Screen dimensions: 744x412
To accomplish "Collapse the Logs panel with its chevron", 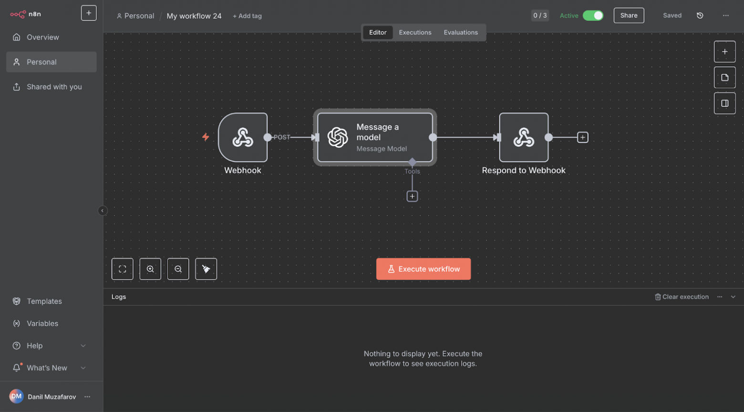I will pos(733,296).
